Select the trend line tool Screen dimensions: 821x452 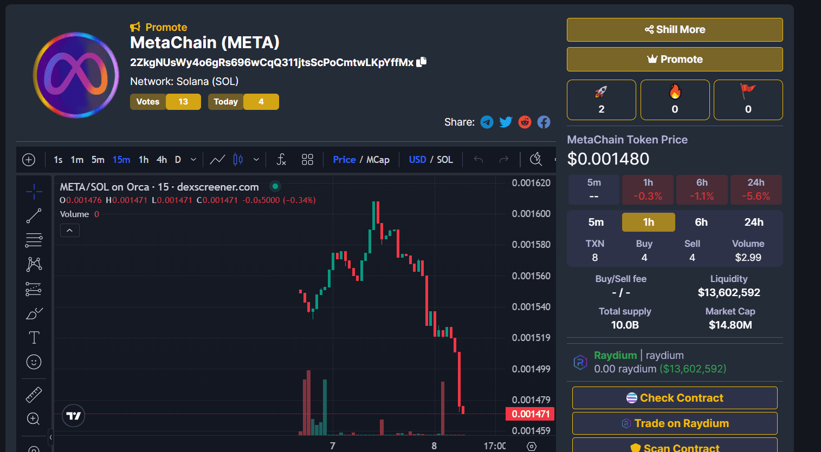pyautogui.click(x=34, y=215)
